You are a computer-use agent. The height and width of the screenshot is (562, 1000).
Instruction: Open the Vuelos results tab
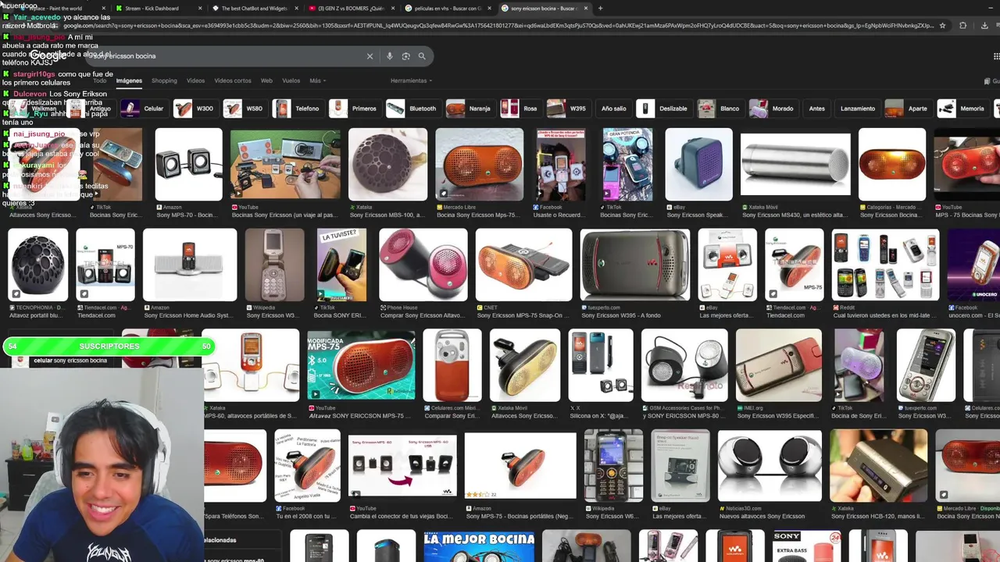(x=291, y=80)
